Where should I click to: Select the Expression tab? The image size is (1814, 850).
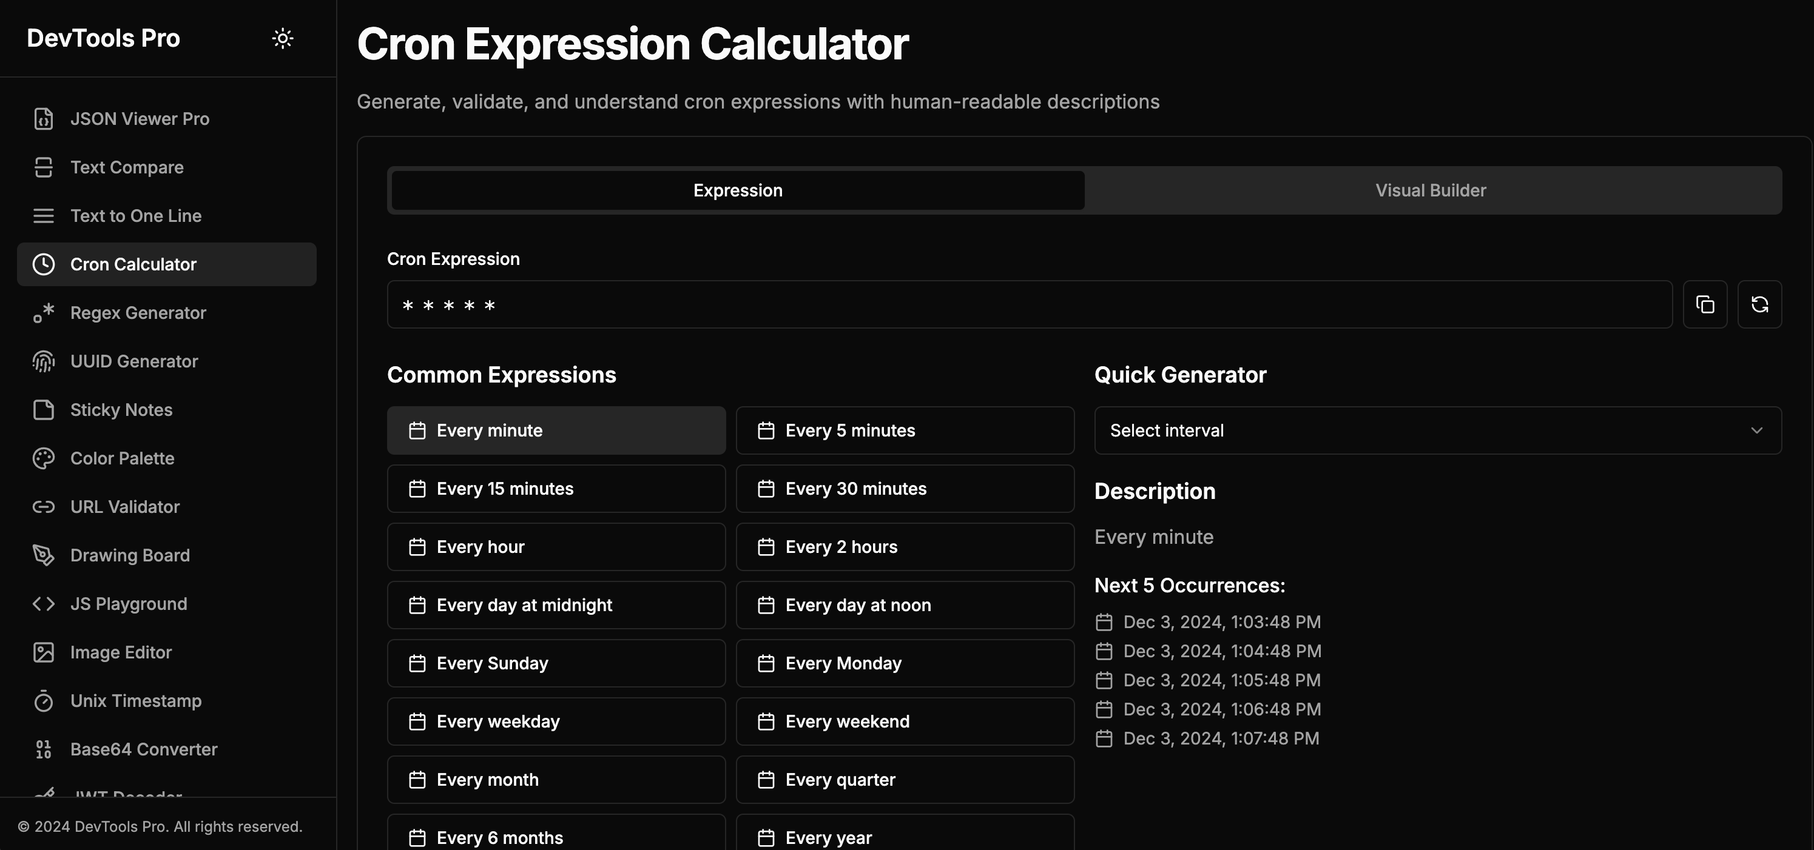click(x=737, y=191)
